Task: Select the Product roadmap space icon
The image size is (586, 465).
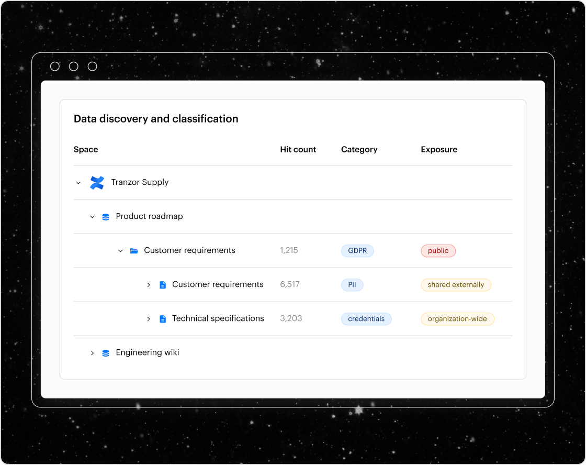Action: (106, 216)
